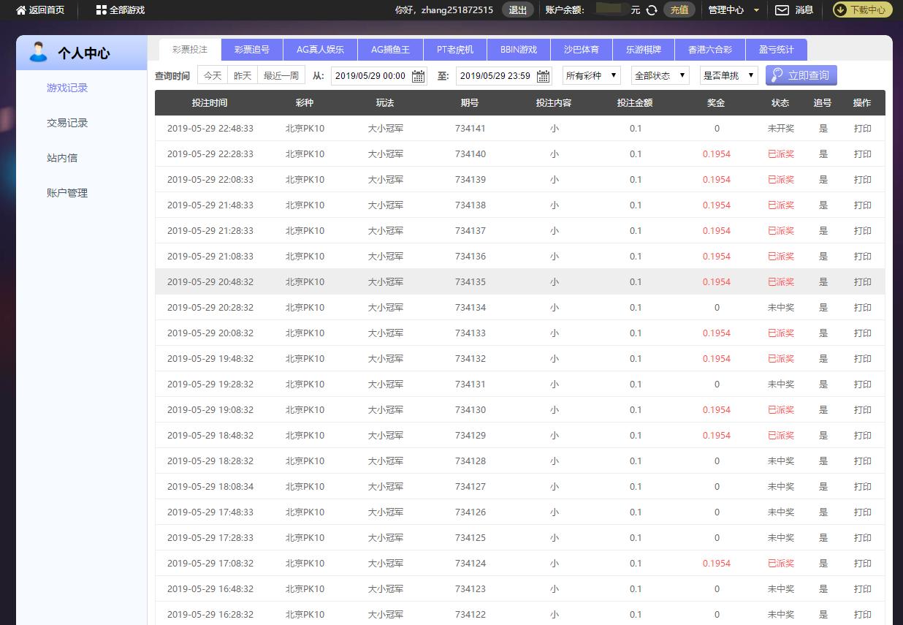This screenshot has height=625, width=903.
Task: Click the 未开奖 status of period 734141
Action: point(781,129)
